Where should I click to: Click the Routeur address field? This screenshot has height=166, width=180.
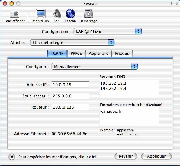(70, 107)
